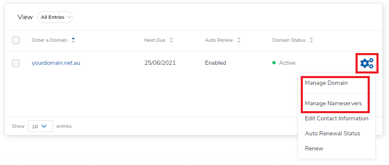Screen dimensions: 389x165
Task: Click the green Active status dot
Action: [x=274, y=63]
